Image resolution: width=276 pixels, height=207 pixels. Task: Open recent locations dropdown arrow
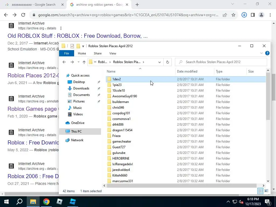coord(78,62)
